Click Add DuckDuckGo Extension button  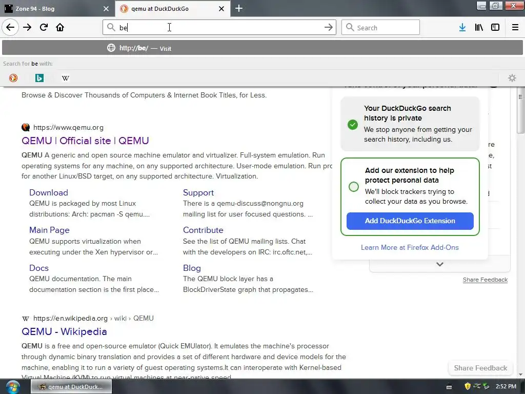410,221
